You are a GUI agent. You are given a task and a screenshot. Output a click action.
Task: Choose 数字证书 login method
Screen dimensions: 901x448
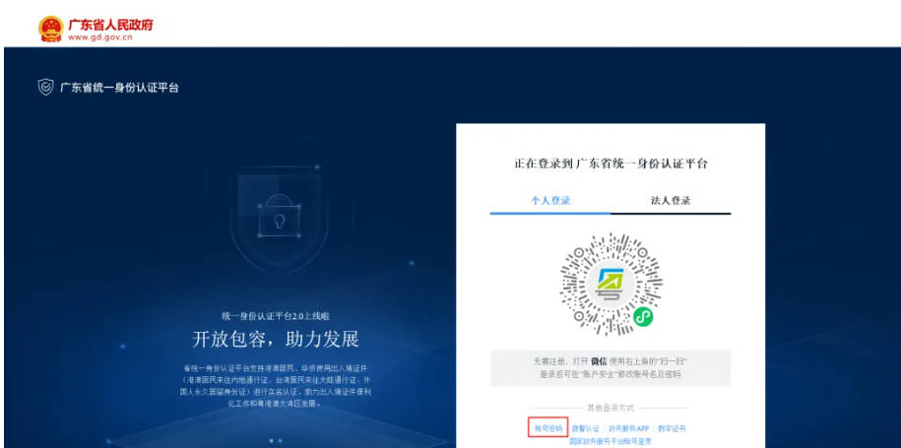672,428
